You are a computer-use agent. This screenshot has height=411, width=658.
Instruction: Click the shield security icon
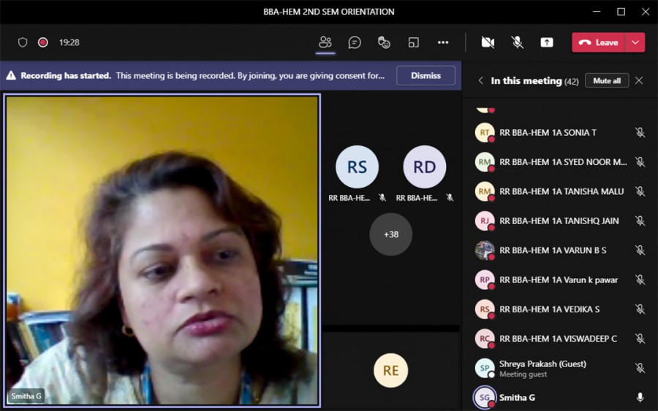(x=23, y=42)
